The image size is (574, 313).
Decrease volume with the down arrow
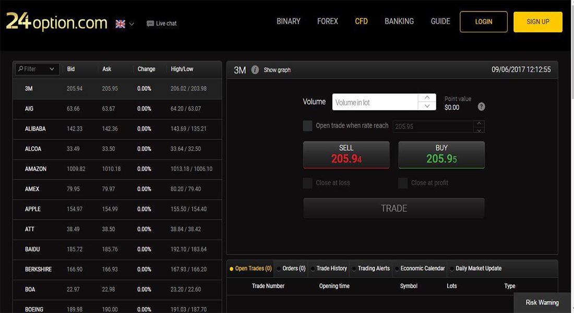427,106
